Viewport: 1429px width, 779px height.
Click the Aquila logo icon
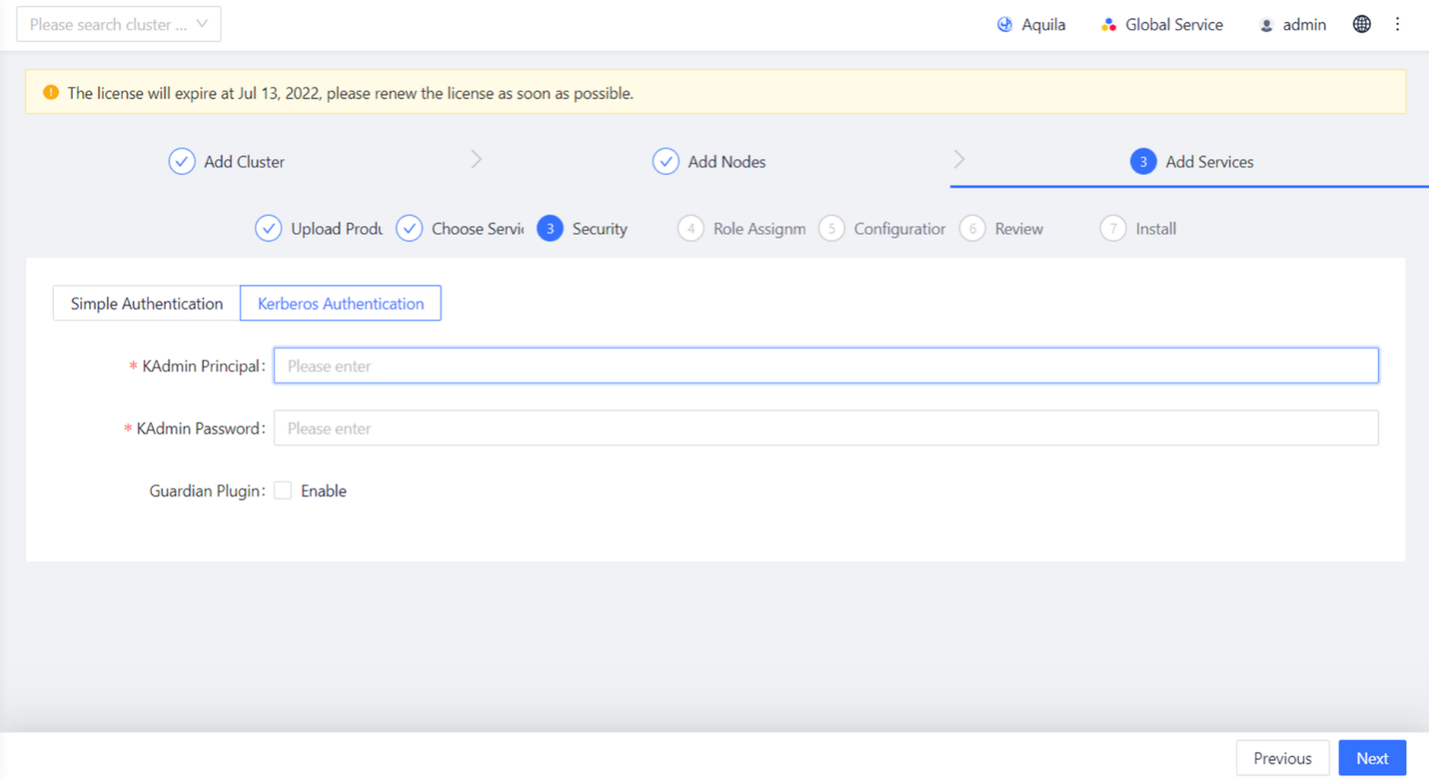[1005, 25]
